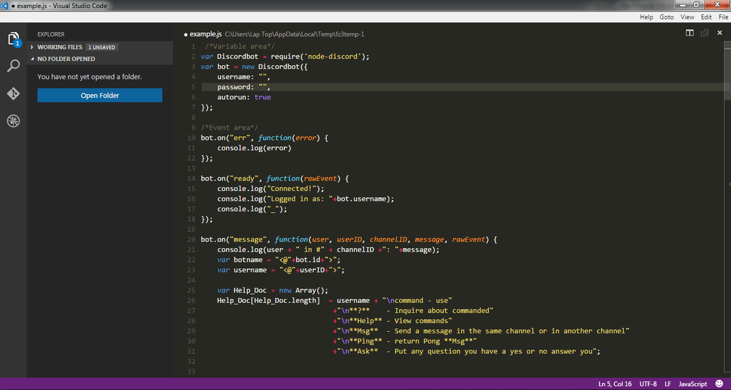Click inside password value on line 5
The height and width of the screenshot is (390, 731).
263,87
